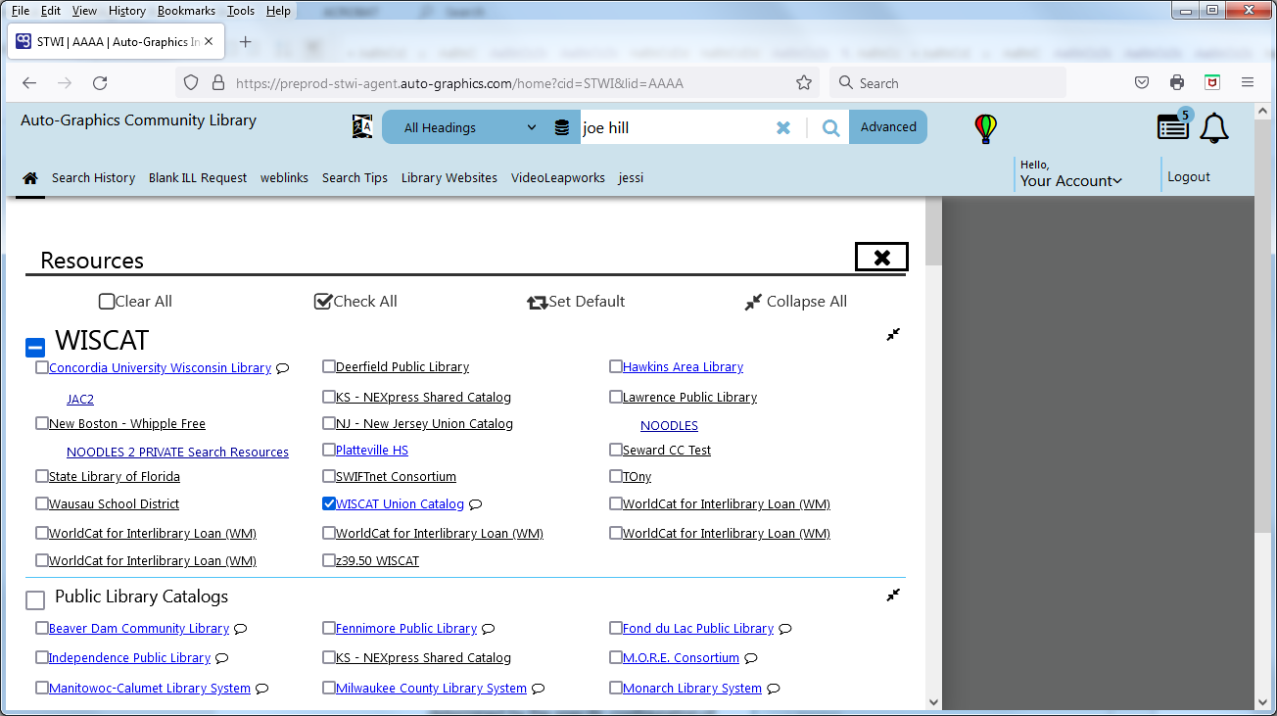Open the Bookmarks menu

click(187, 11)
